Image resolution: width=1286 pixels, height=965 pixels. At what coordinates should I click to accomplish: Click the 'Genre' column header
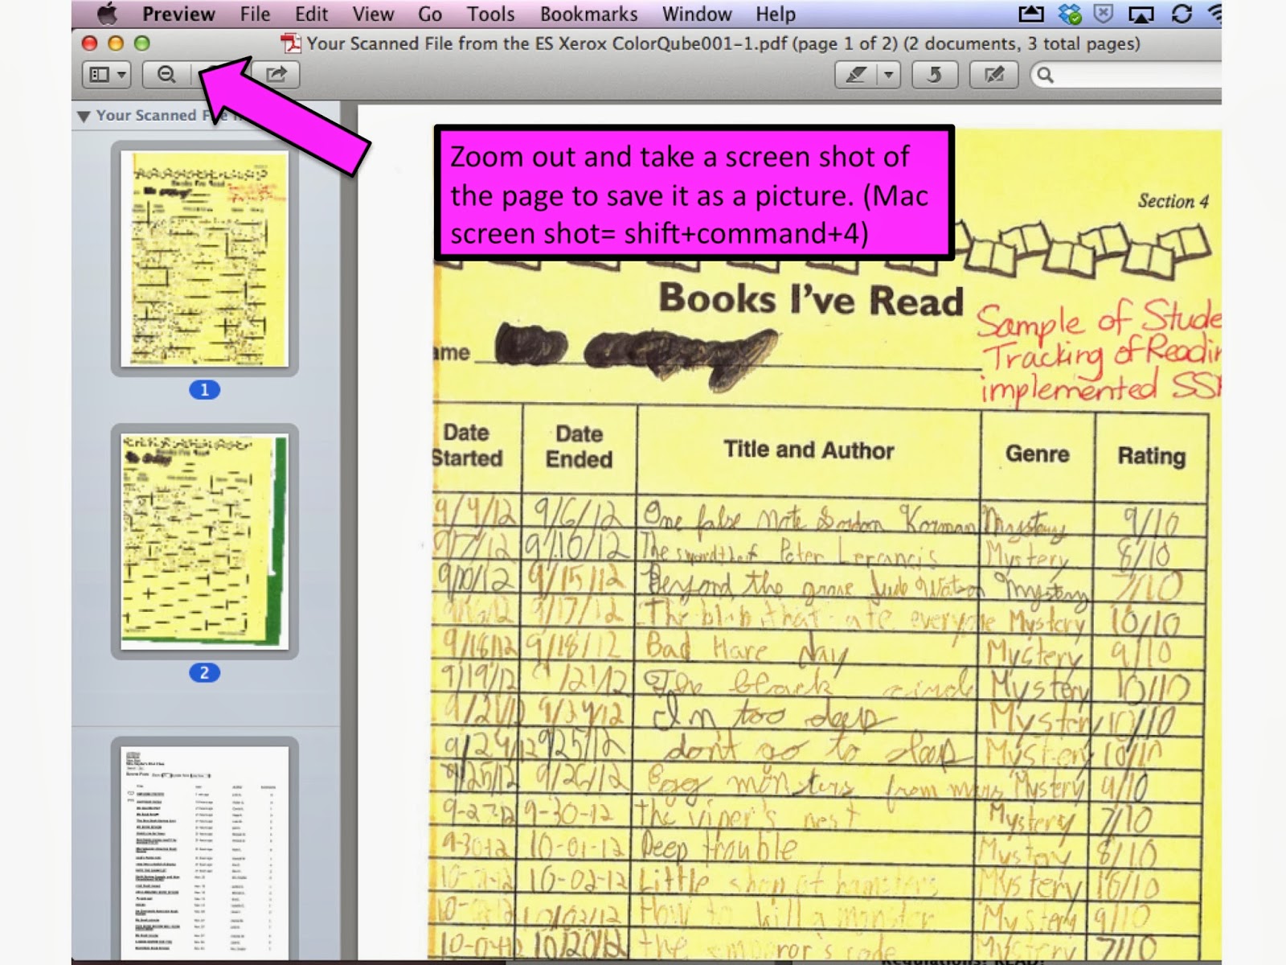(x=1038, y=454)
